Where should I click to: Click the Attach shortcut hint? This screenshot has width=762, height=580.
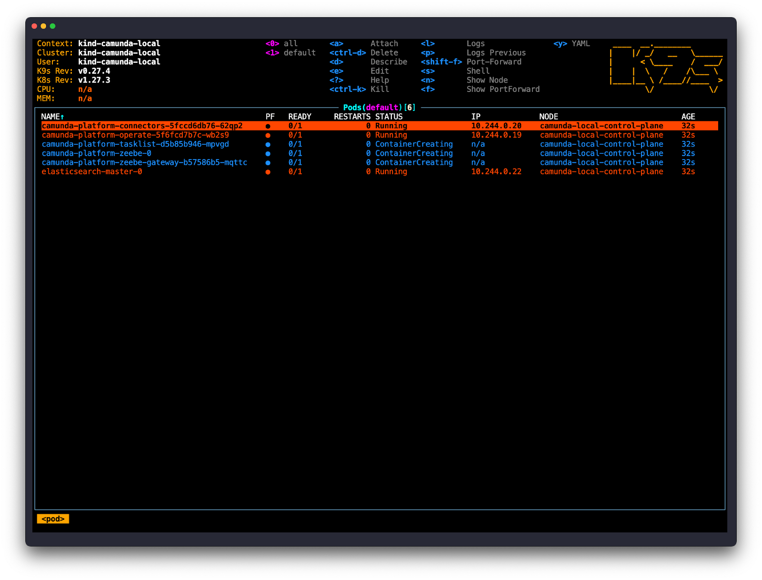pyautogui.click(x=364, y=43)
